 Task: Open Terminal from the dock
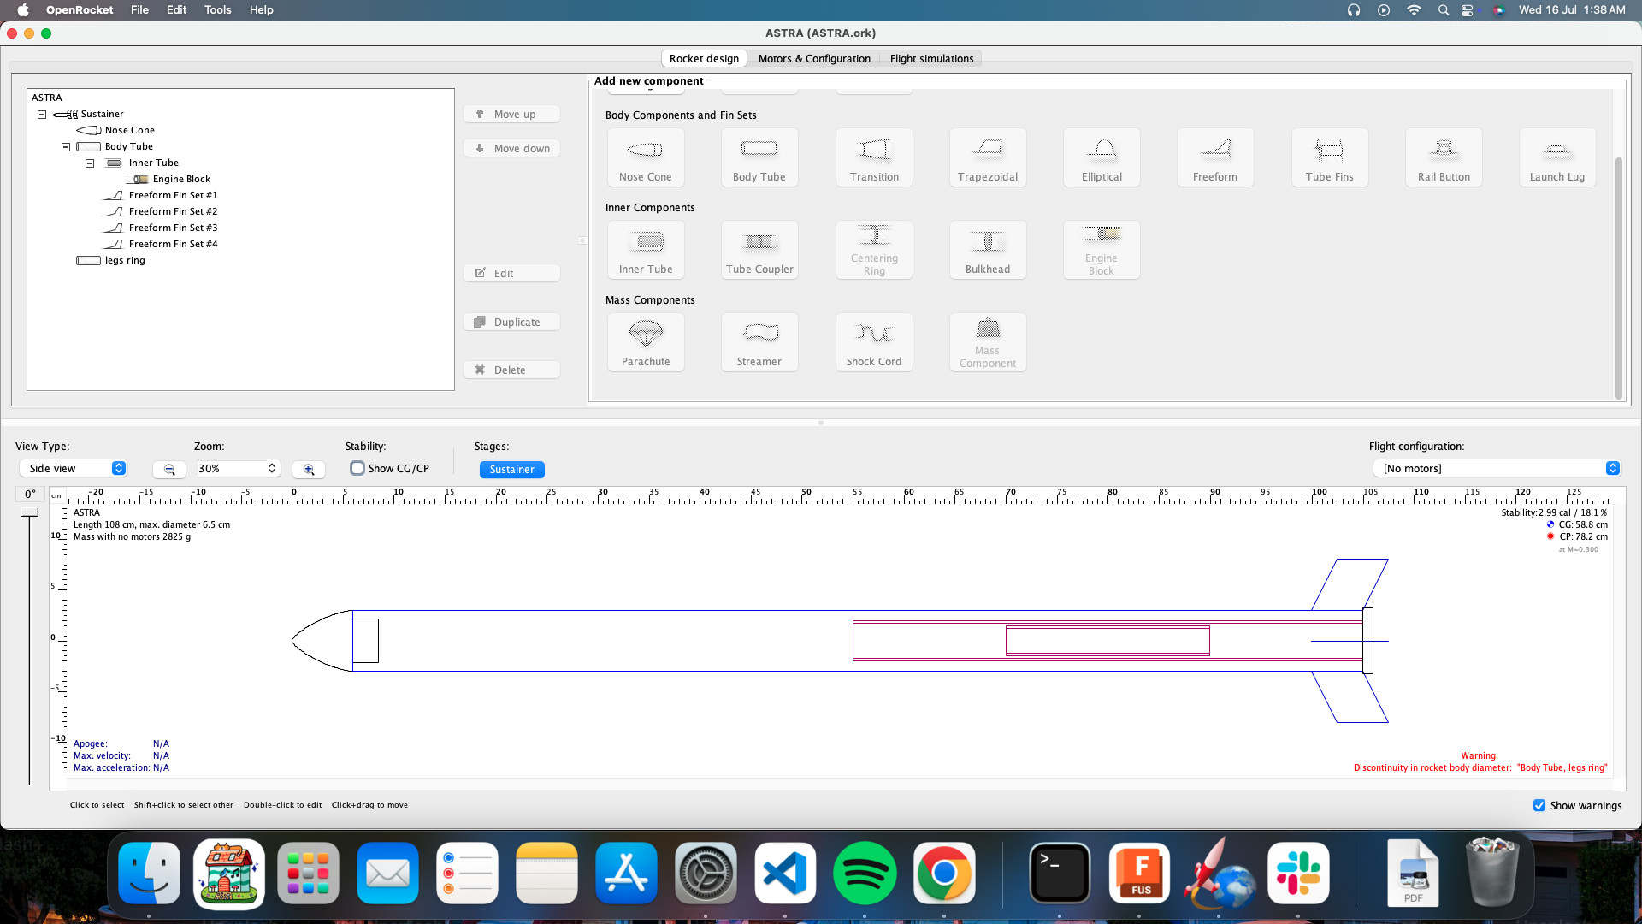[x=1060, y=874]
